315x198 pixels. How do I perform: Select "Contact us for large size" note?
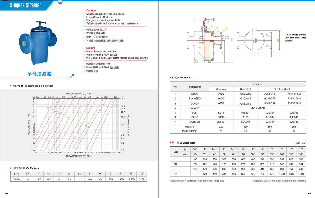pyautogui.click(x=211, y=181)
